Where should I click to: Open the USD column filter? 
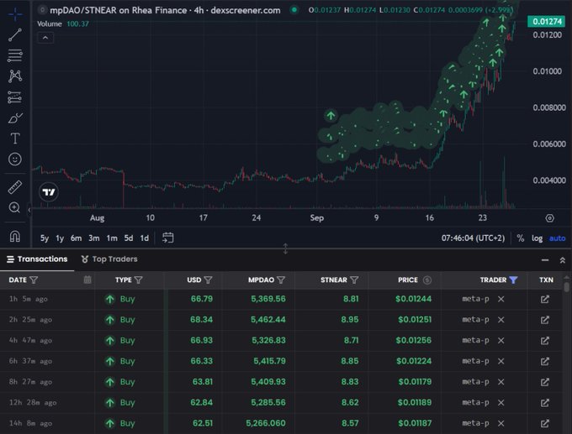[208, 280]
